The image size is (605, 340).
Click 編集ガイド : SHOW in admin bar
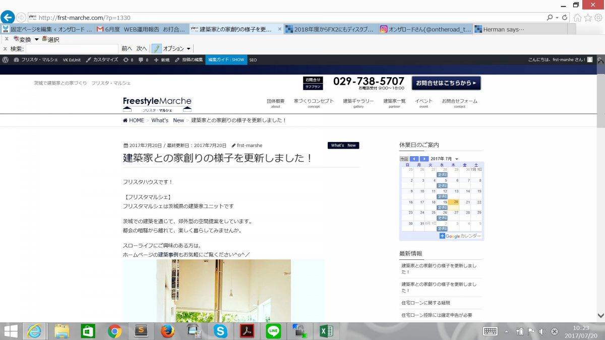226,59
